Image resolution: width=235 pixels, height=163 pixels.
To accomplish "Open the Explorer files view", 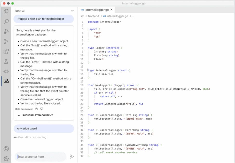I will (6, 11).
